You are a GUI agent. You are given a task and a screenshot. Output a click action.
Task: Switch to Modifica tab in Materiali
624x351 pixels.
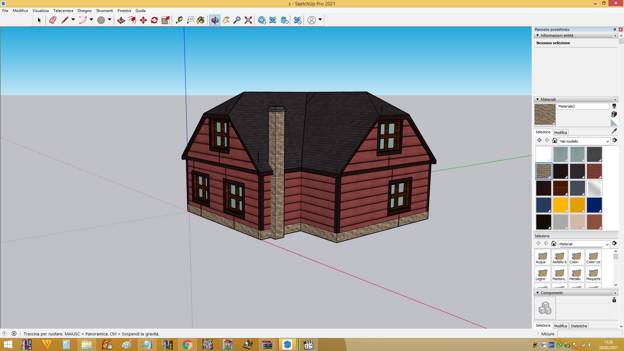[560, 133]
